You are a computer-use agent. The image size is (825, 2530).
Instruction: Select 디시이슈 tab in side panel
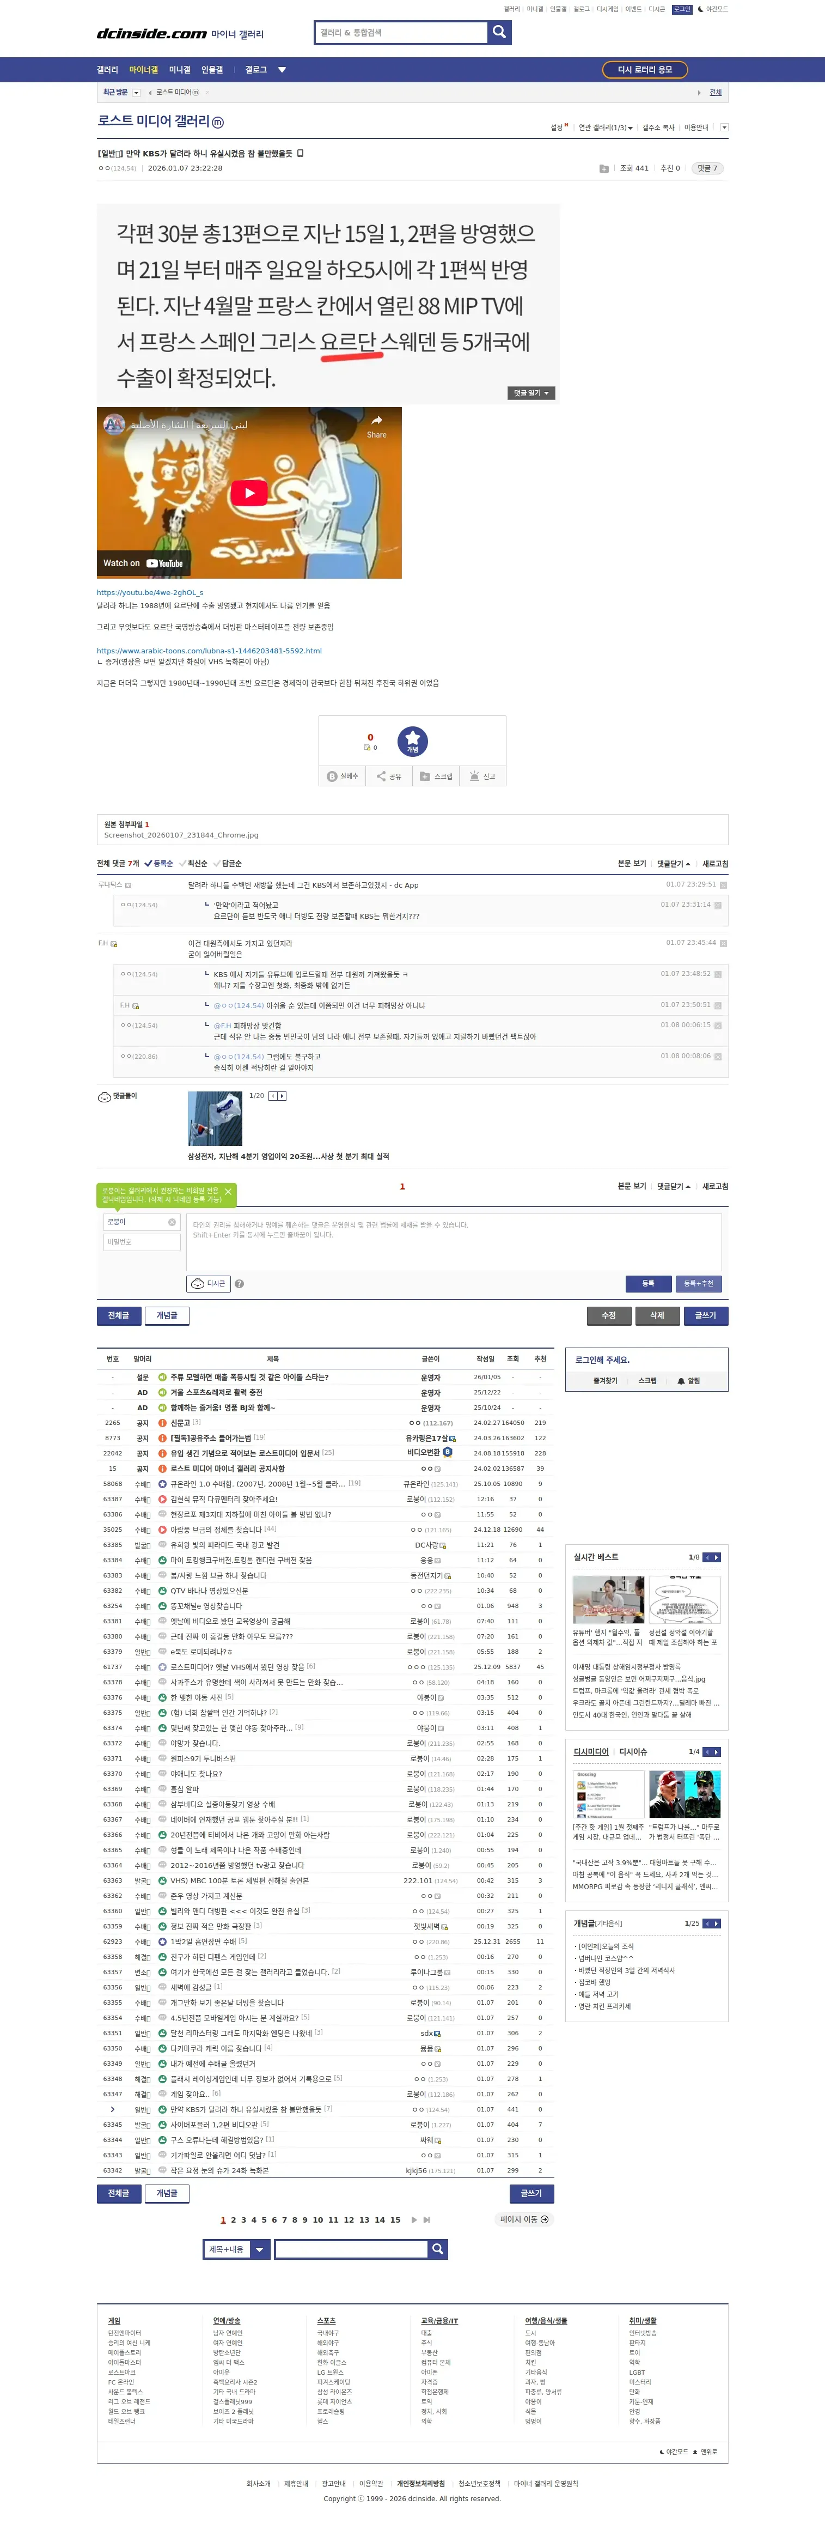(633, 1752)
